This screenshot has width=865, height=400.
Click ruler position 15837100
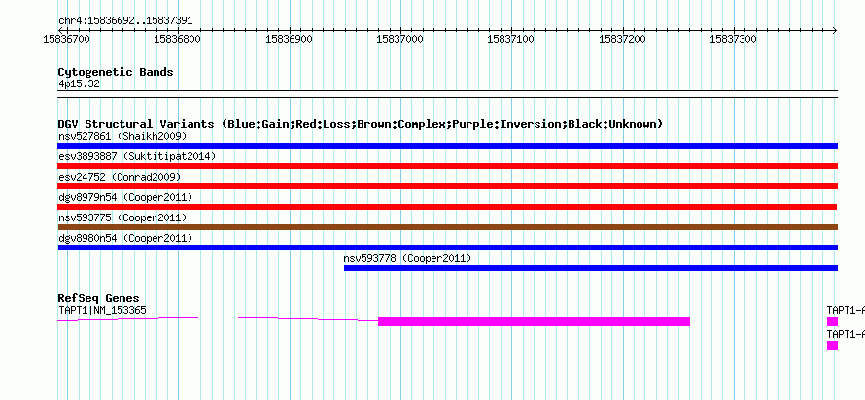(x=511, y=39)
